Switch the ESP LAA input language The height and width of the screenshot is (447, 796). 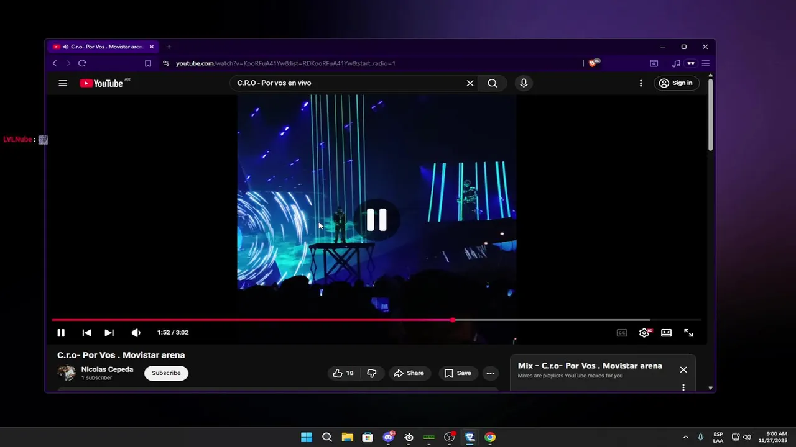pos(718,437)
